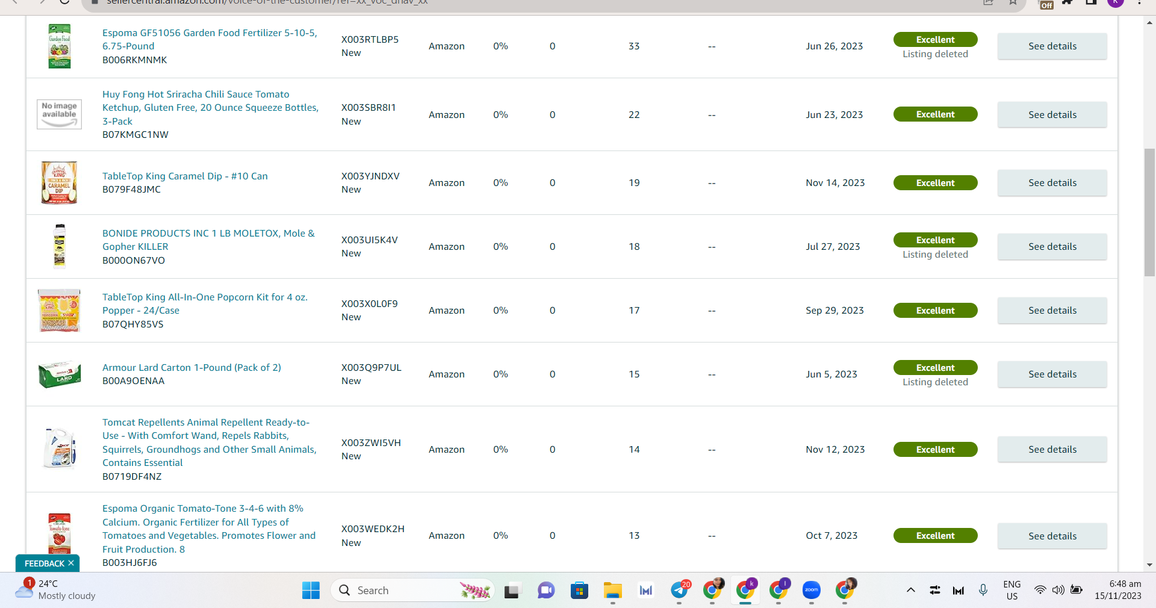Click Excellent badge for Popcorn Kit row
Viewport: 1156px width, 608px height.
pyautogui.click(x=935, y=311)
